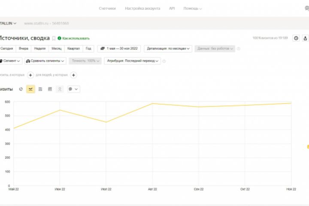
Task: Switch to pie chart view
Action: [x=21, y=89]
